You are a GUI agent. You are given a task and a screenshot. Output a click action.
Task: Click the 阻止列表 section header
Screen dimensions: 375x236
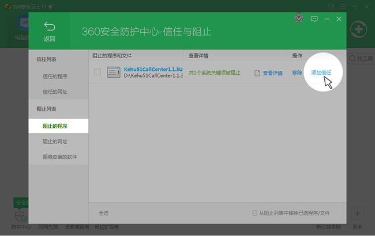click(x=46, y=109)
